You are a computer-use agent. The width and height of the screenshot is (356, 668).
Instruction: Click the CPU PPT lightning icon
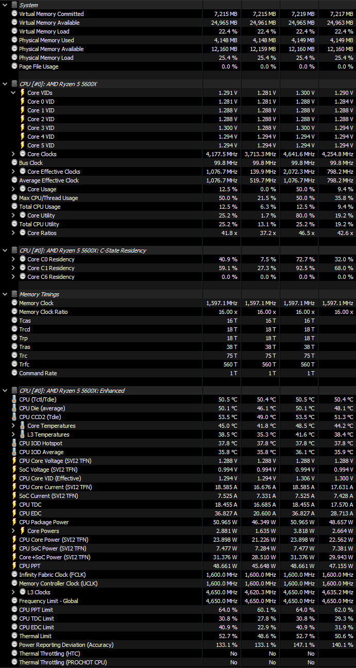pyautogui.click(x=14, y=566)
